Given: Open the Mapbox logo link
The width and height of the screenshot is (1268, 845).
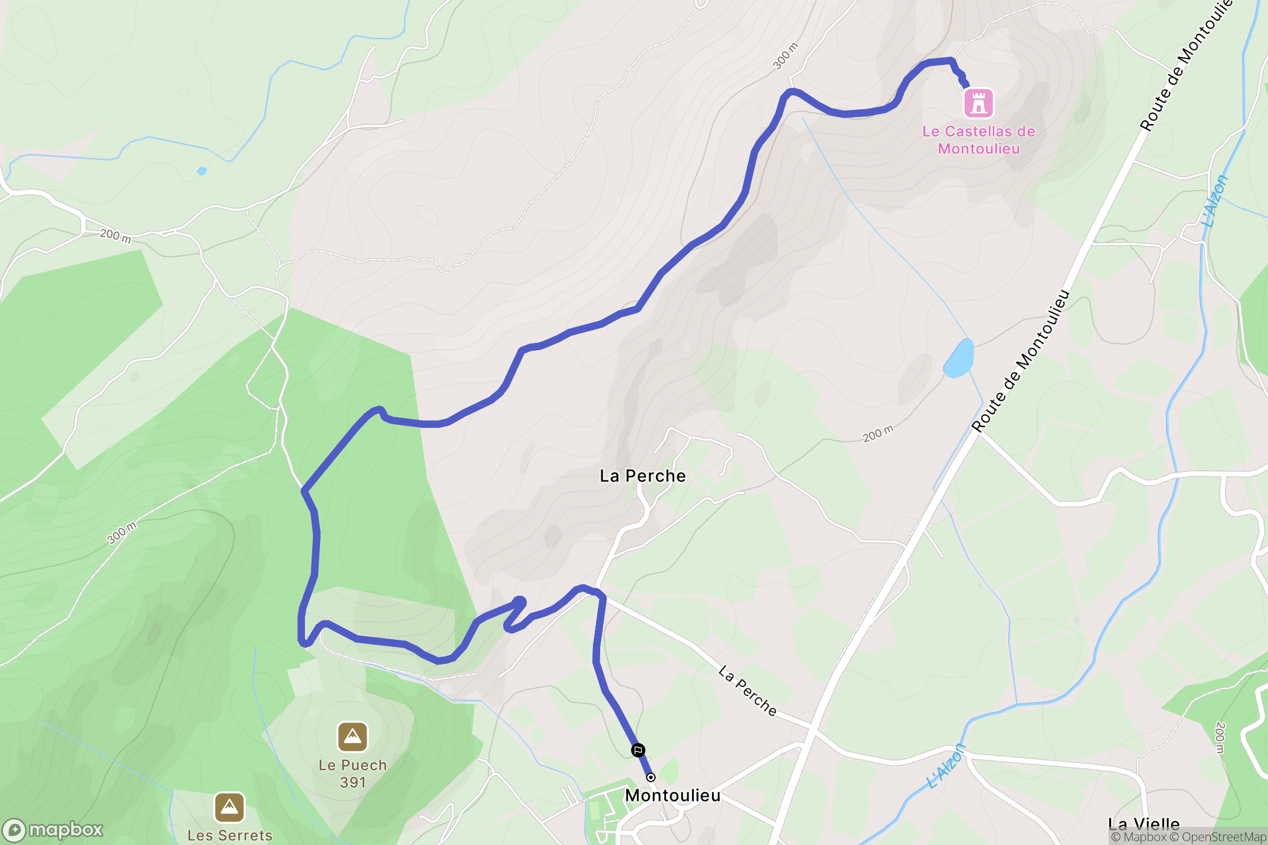Looking at the screenshot, I should 53,831.
